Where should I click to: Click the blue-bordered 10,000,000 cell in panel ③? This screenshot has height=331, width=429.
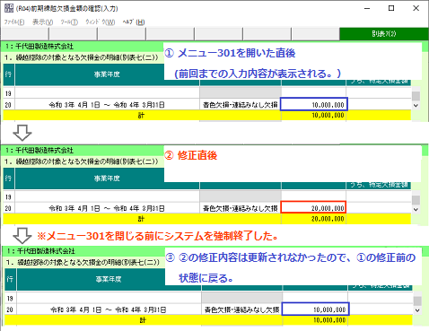316,309
